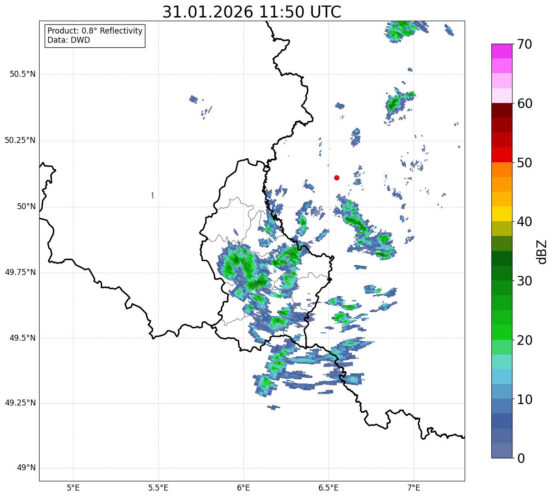Screen dimensions: 553x497
Task: Click the longitude label "6.5°E"
Action: (x=328, y=487)
